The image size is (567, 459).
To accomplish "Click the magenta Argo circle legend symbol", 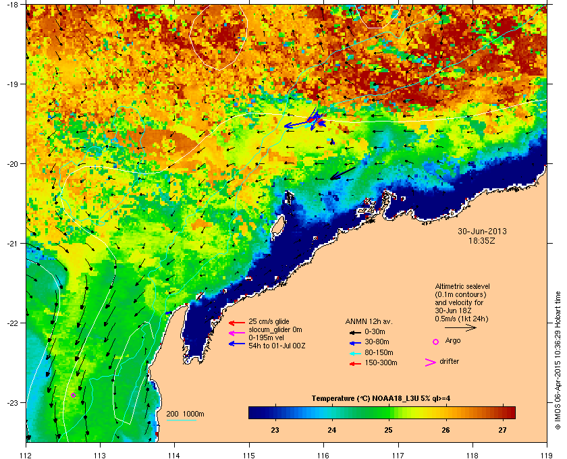I will click(436, 342).
